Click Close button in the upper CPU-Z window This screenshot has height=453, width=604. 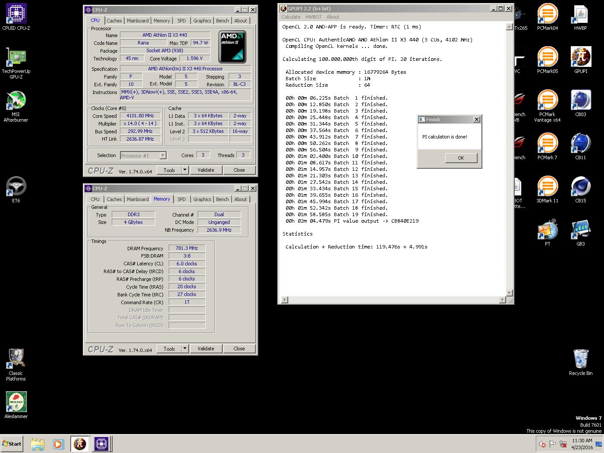coord(239,170)
